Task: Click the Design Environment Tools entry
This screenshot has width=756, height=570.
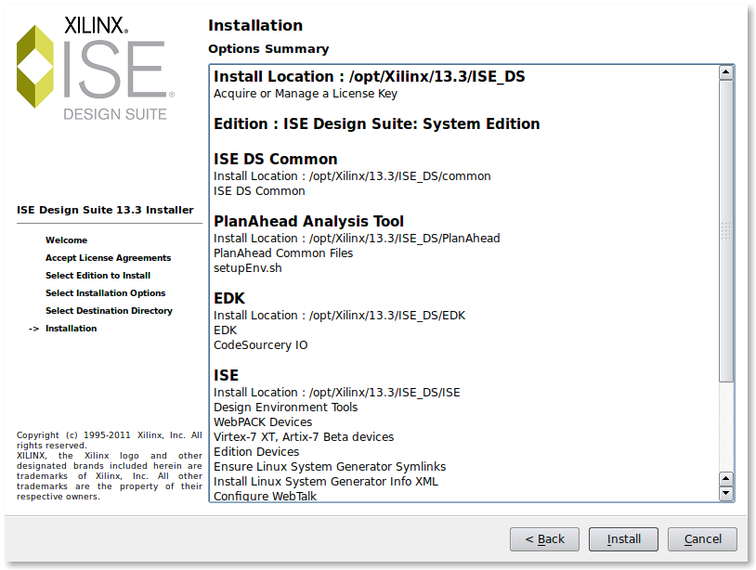Action: click(x=285, y=408)
